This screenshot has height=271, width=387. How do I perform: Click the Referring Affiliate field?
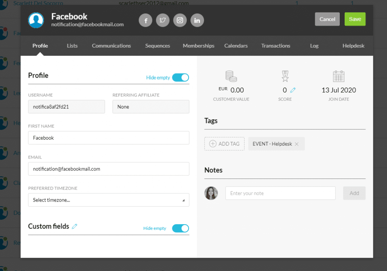point(151,107)
